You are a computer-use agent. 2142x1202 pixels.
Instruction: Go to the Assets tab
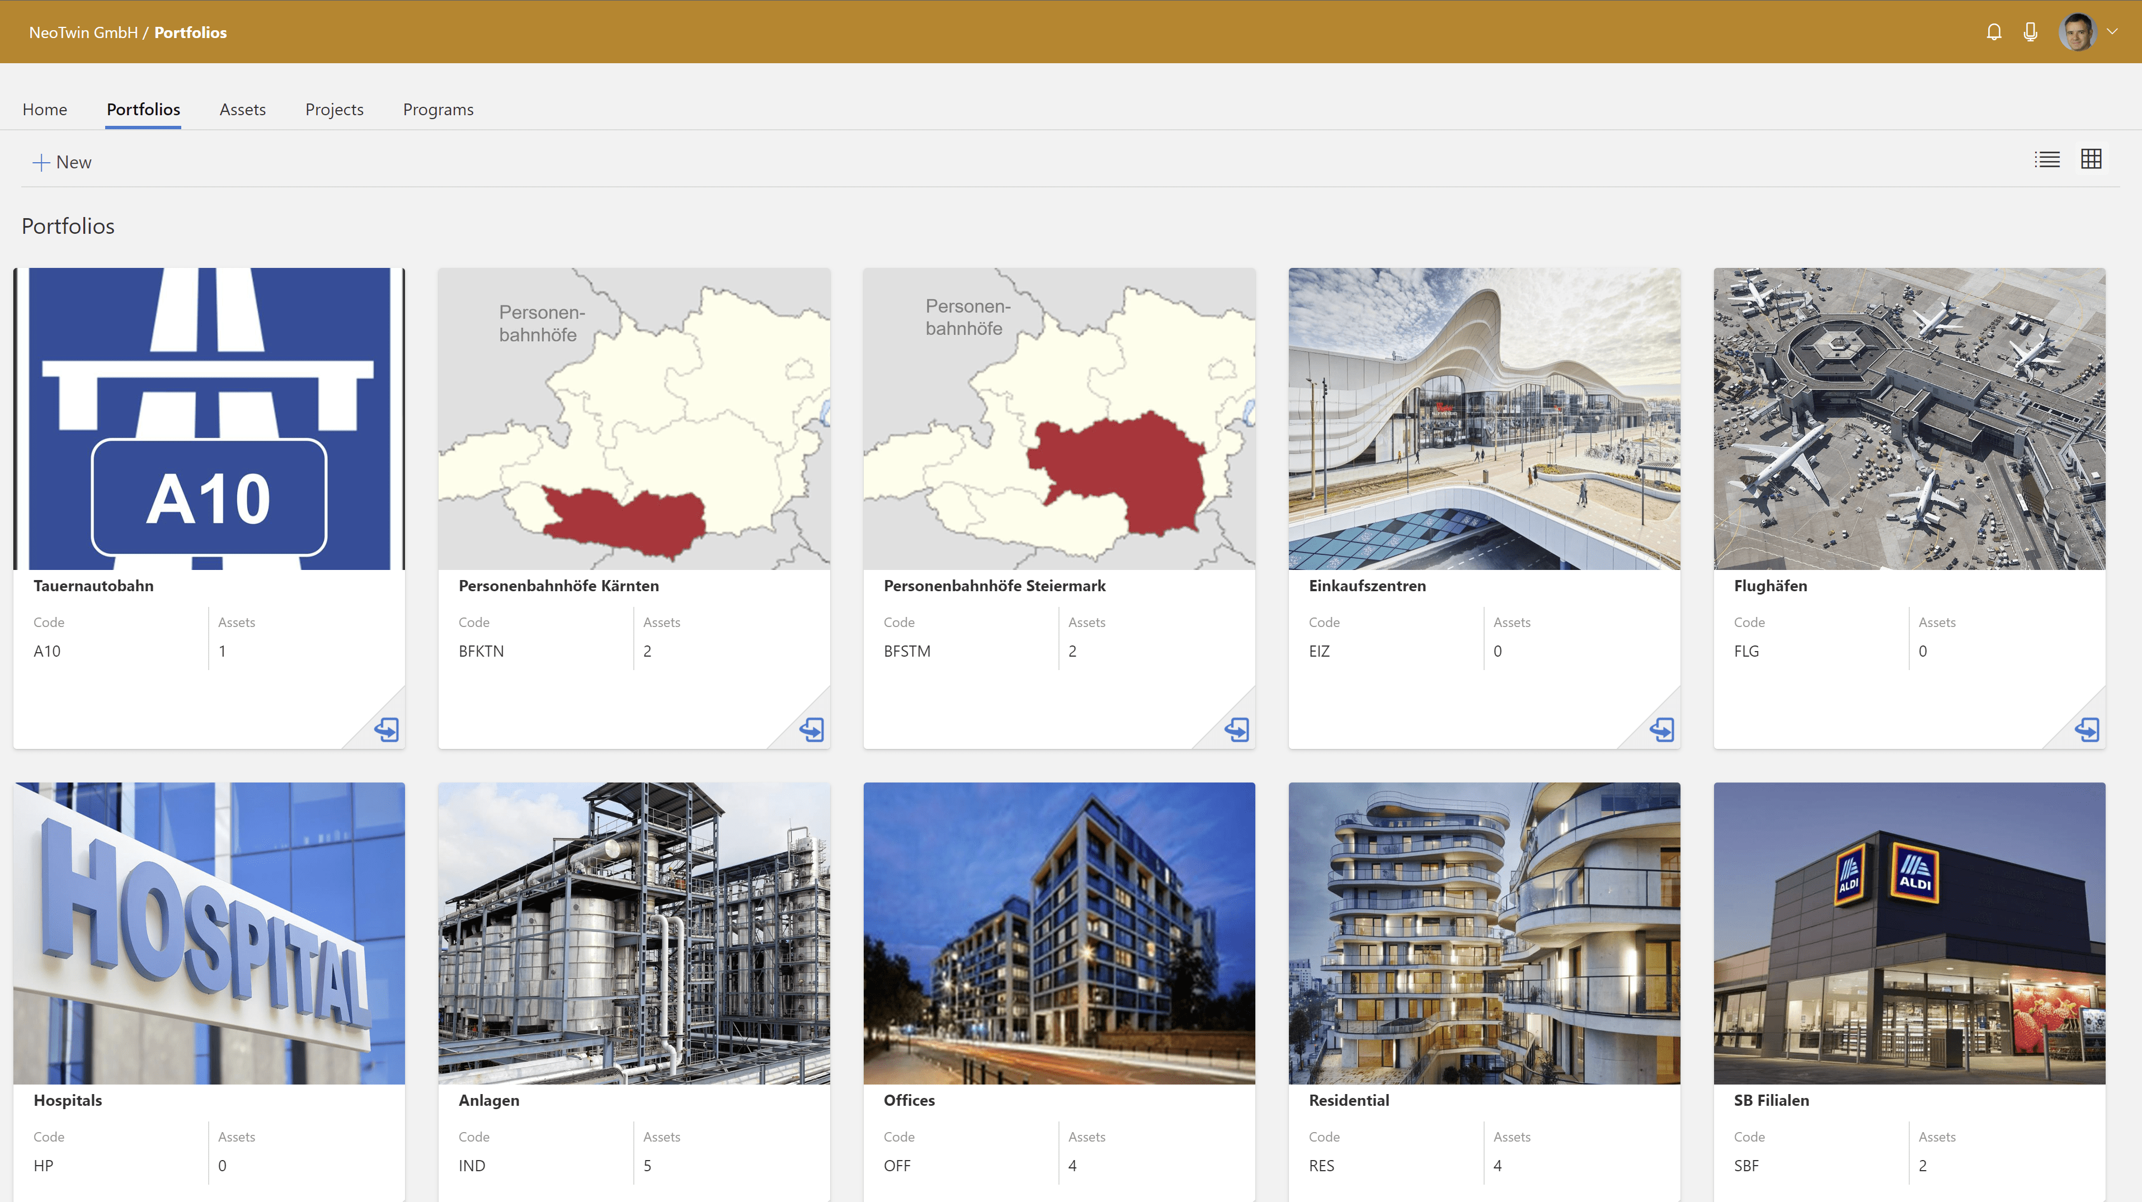242,110
